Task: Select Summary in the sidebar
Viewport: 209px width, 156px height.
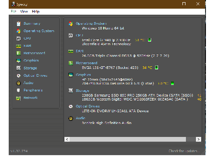Action: pyautogui.click(x=32, y=23)
